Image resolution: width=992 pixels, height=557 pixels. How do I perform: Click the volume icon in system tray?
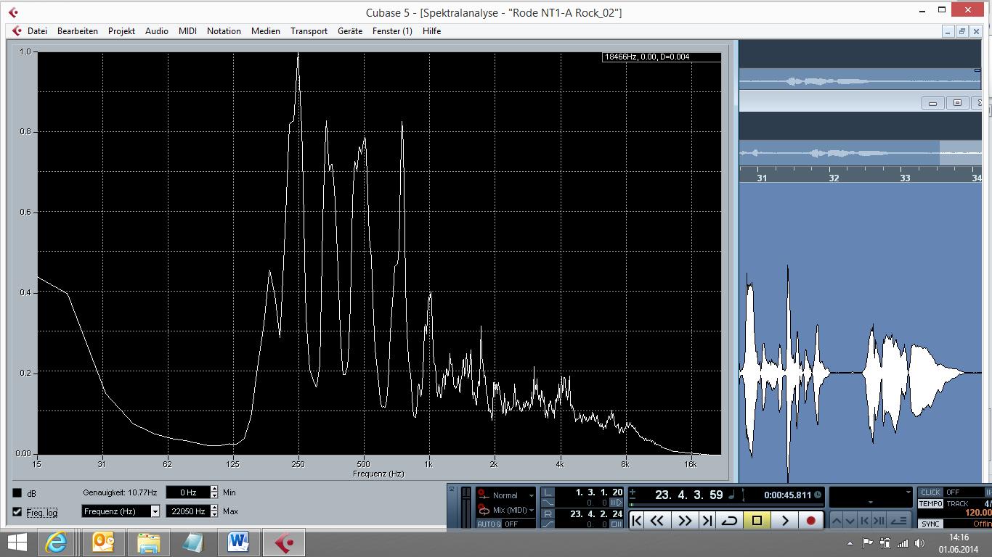coord(921,542)
